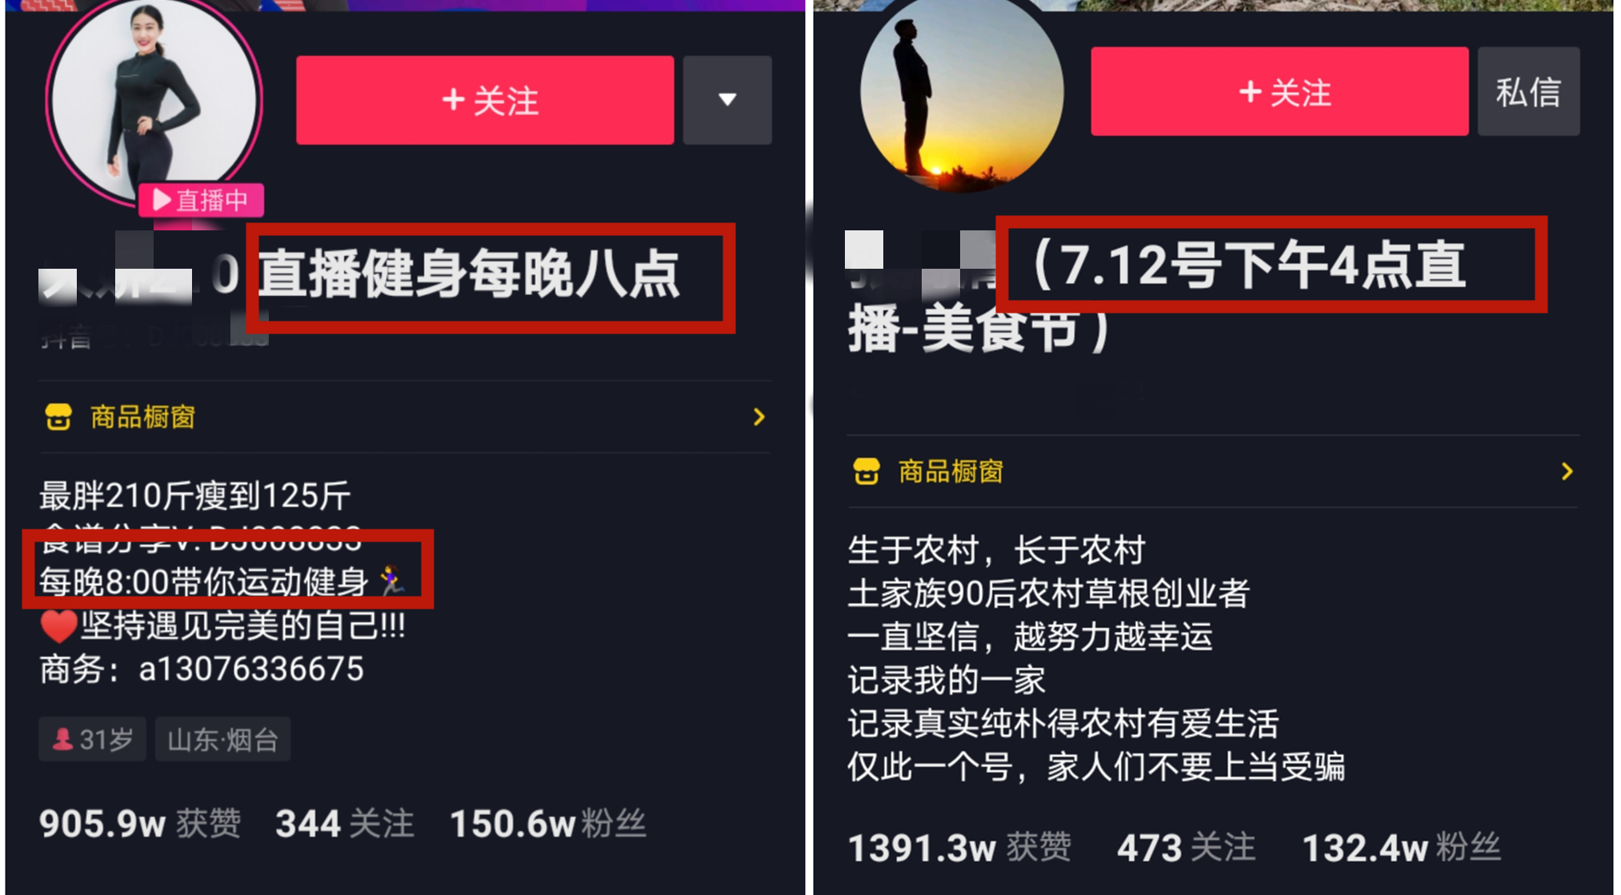
Task: Open the 150.6w 粉丝 followers list
Action: 548,823
